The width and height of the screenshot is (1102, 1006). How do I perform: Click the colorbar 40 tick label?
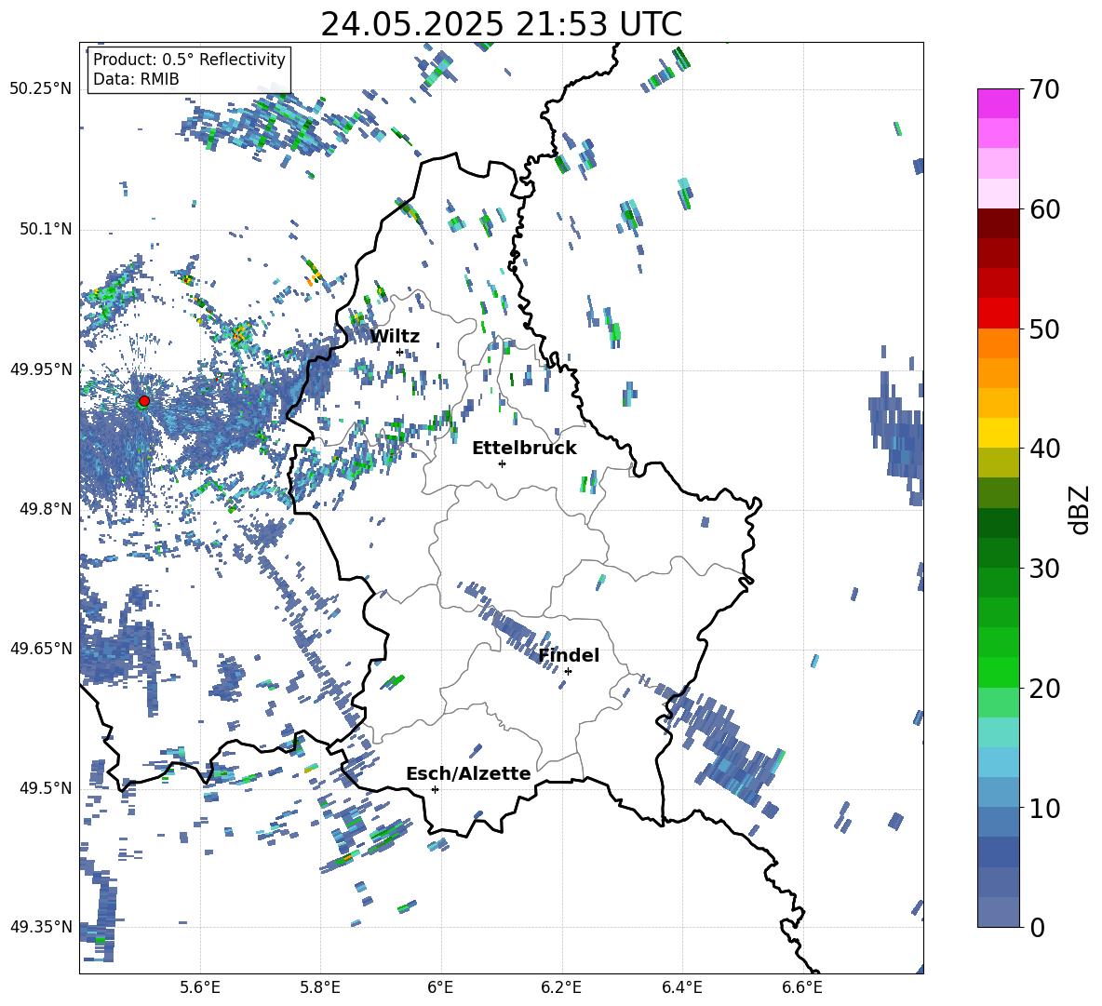click(1045, 449)
